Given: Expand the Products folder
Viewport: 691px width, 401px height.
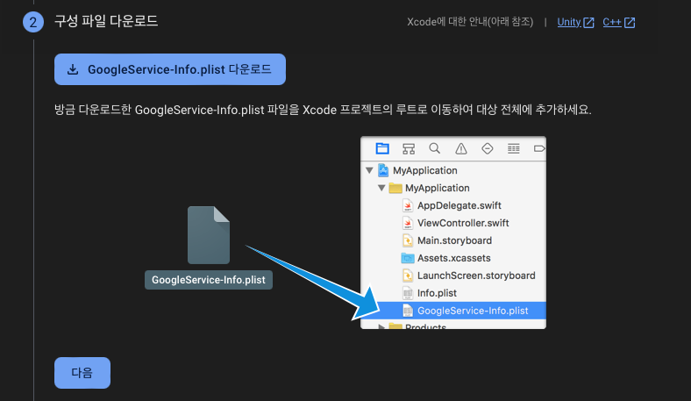Looking at the screenshot, I should point(381,327).
